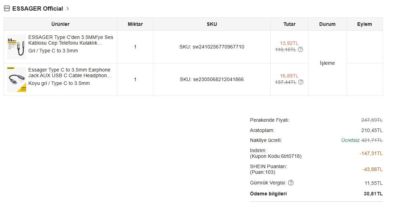Open Essager Type C Earphone Jack title
This screenshot has height=217, width=395.
click(x=70, y=73)
